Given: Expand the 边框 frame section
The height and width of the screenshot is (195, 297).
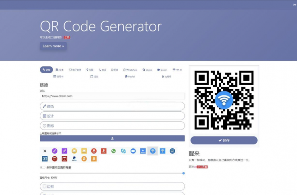Looking at the screenshot, I should (112, 186).
